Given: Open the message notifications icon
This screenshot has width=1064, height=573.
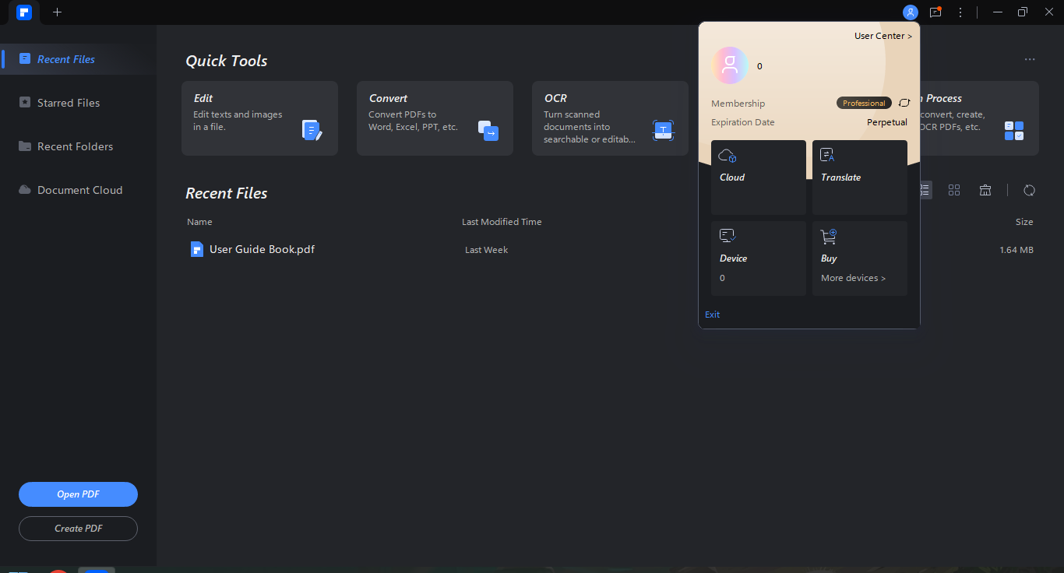Looking at the screenshot, I should [935, 12].
